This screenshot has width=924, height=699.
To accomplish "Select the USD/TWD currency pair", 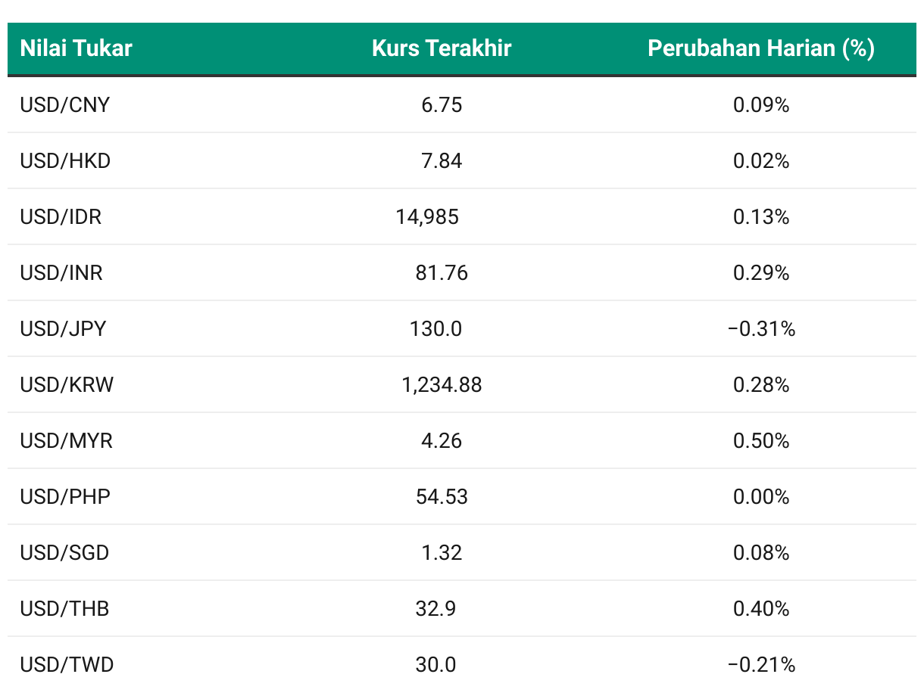I will click(67, 664).
